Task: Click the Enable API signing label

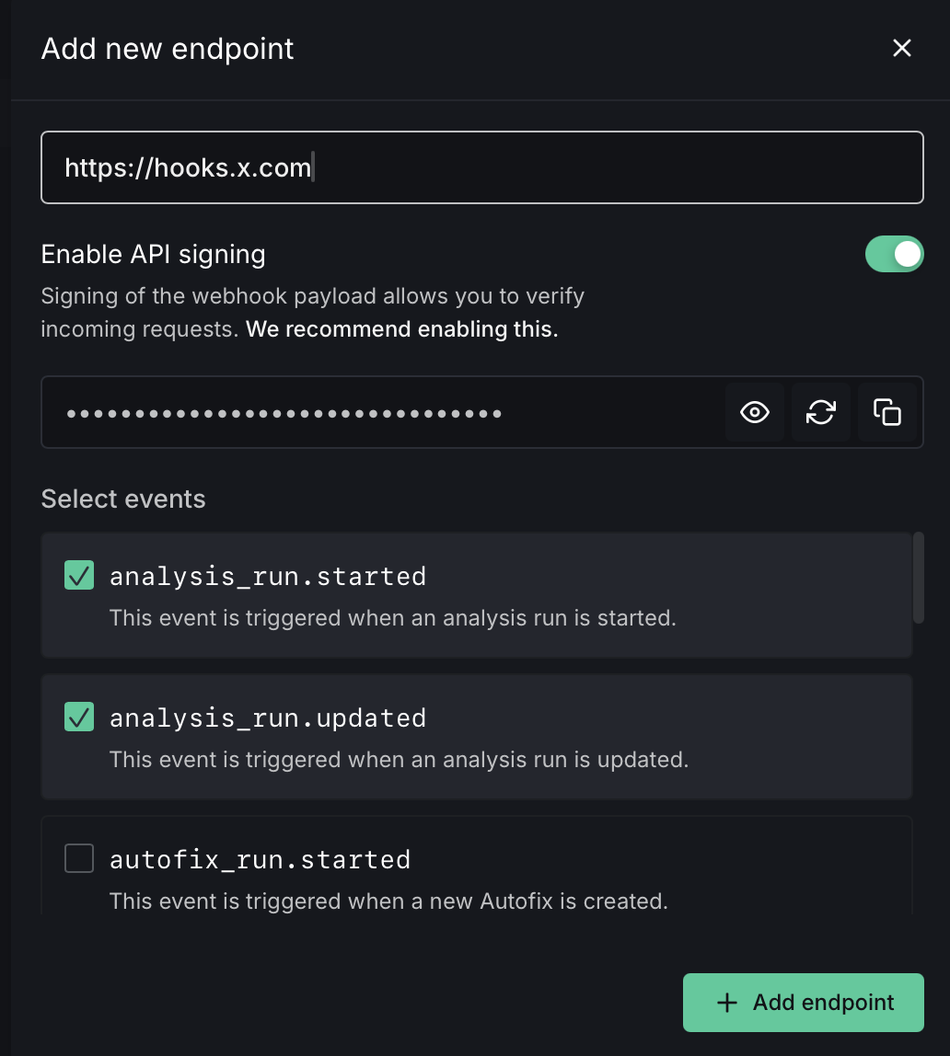Action: point(154,254)
